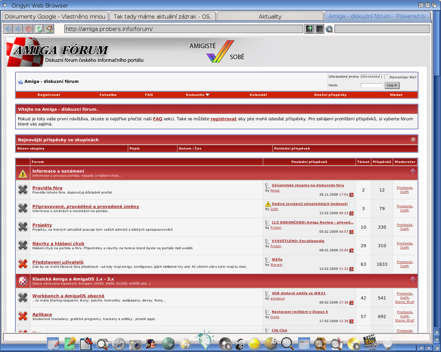441x352 pixels.
Task: Open the camera dock icon
Action: point(135,344)
